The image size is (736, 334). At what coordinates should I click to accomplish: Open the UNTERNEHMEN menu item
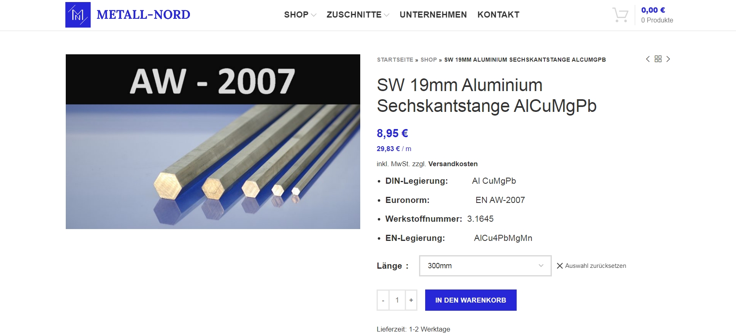coord(433,15)
